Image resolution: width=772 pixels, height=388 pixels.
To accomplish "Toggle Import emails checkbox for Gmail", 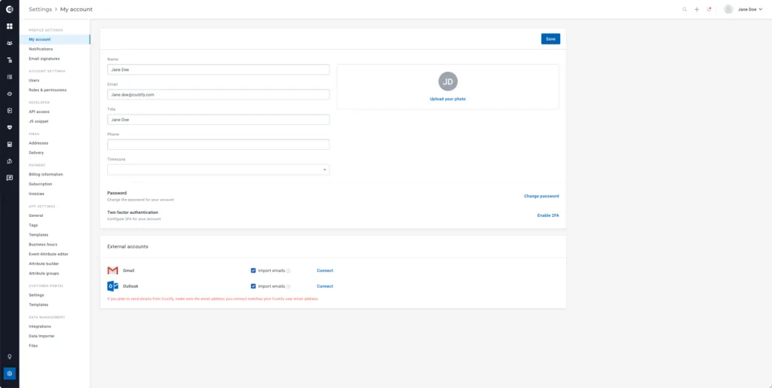I will (253, 270).
